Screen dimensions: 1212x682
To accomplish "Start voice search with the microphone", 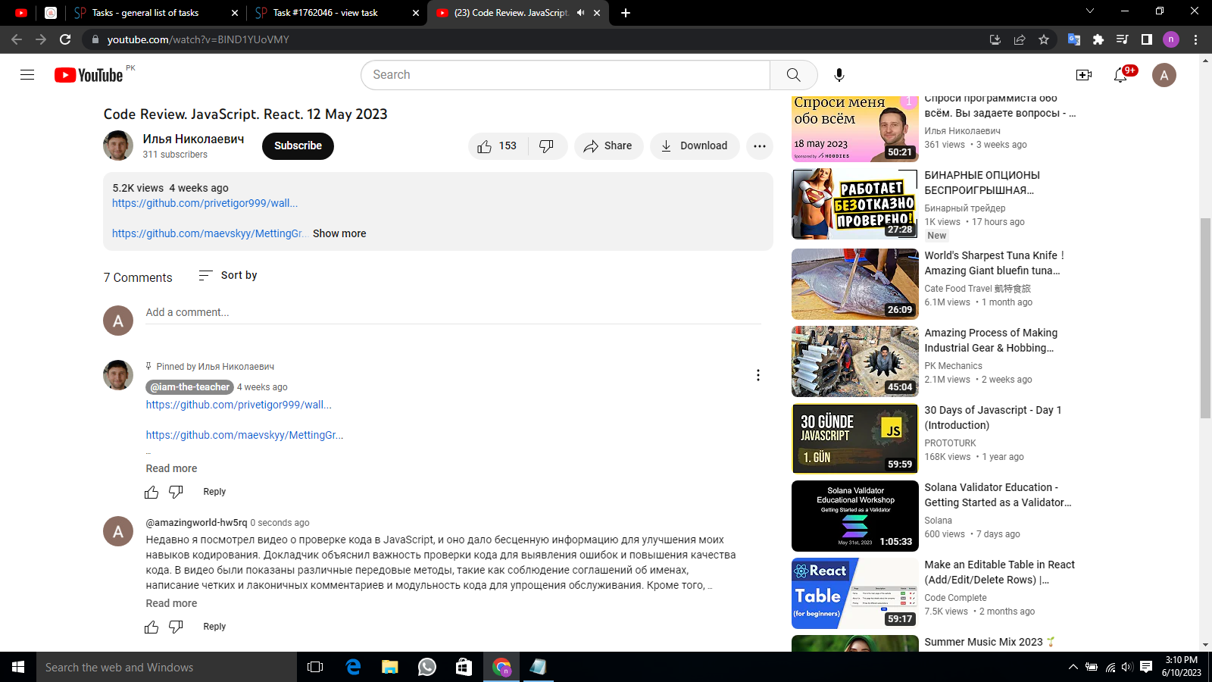I will pyautogui.click(x=839, y=75).
